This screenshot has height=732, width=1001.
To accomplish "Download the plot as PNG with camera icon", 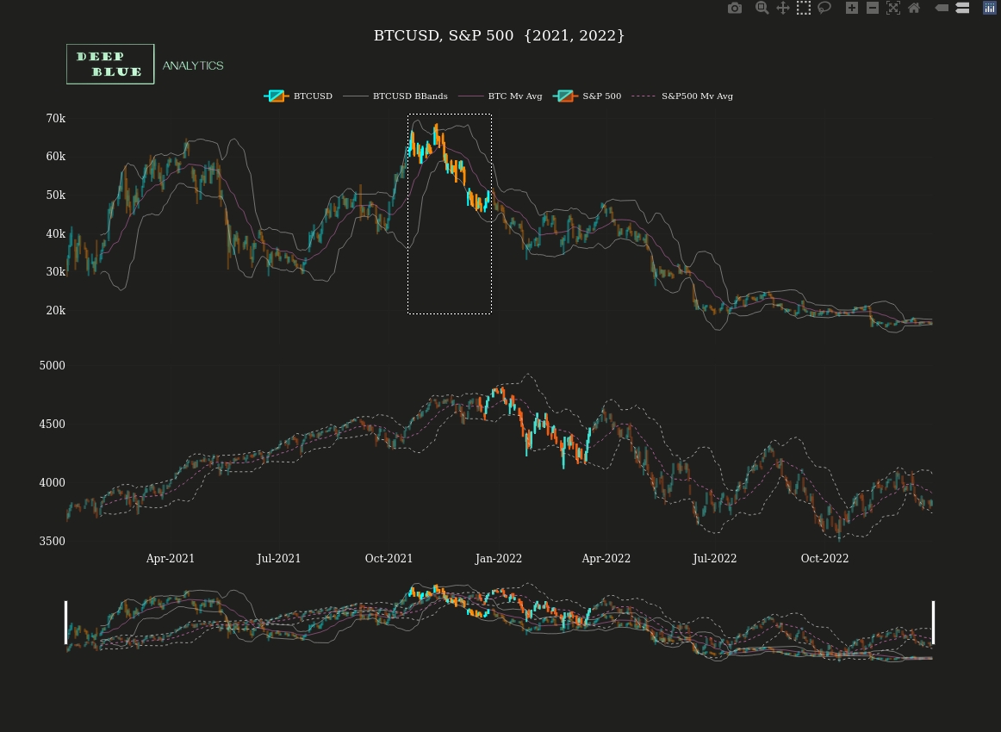I will 735,8.
